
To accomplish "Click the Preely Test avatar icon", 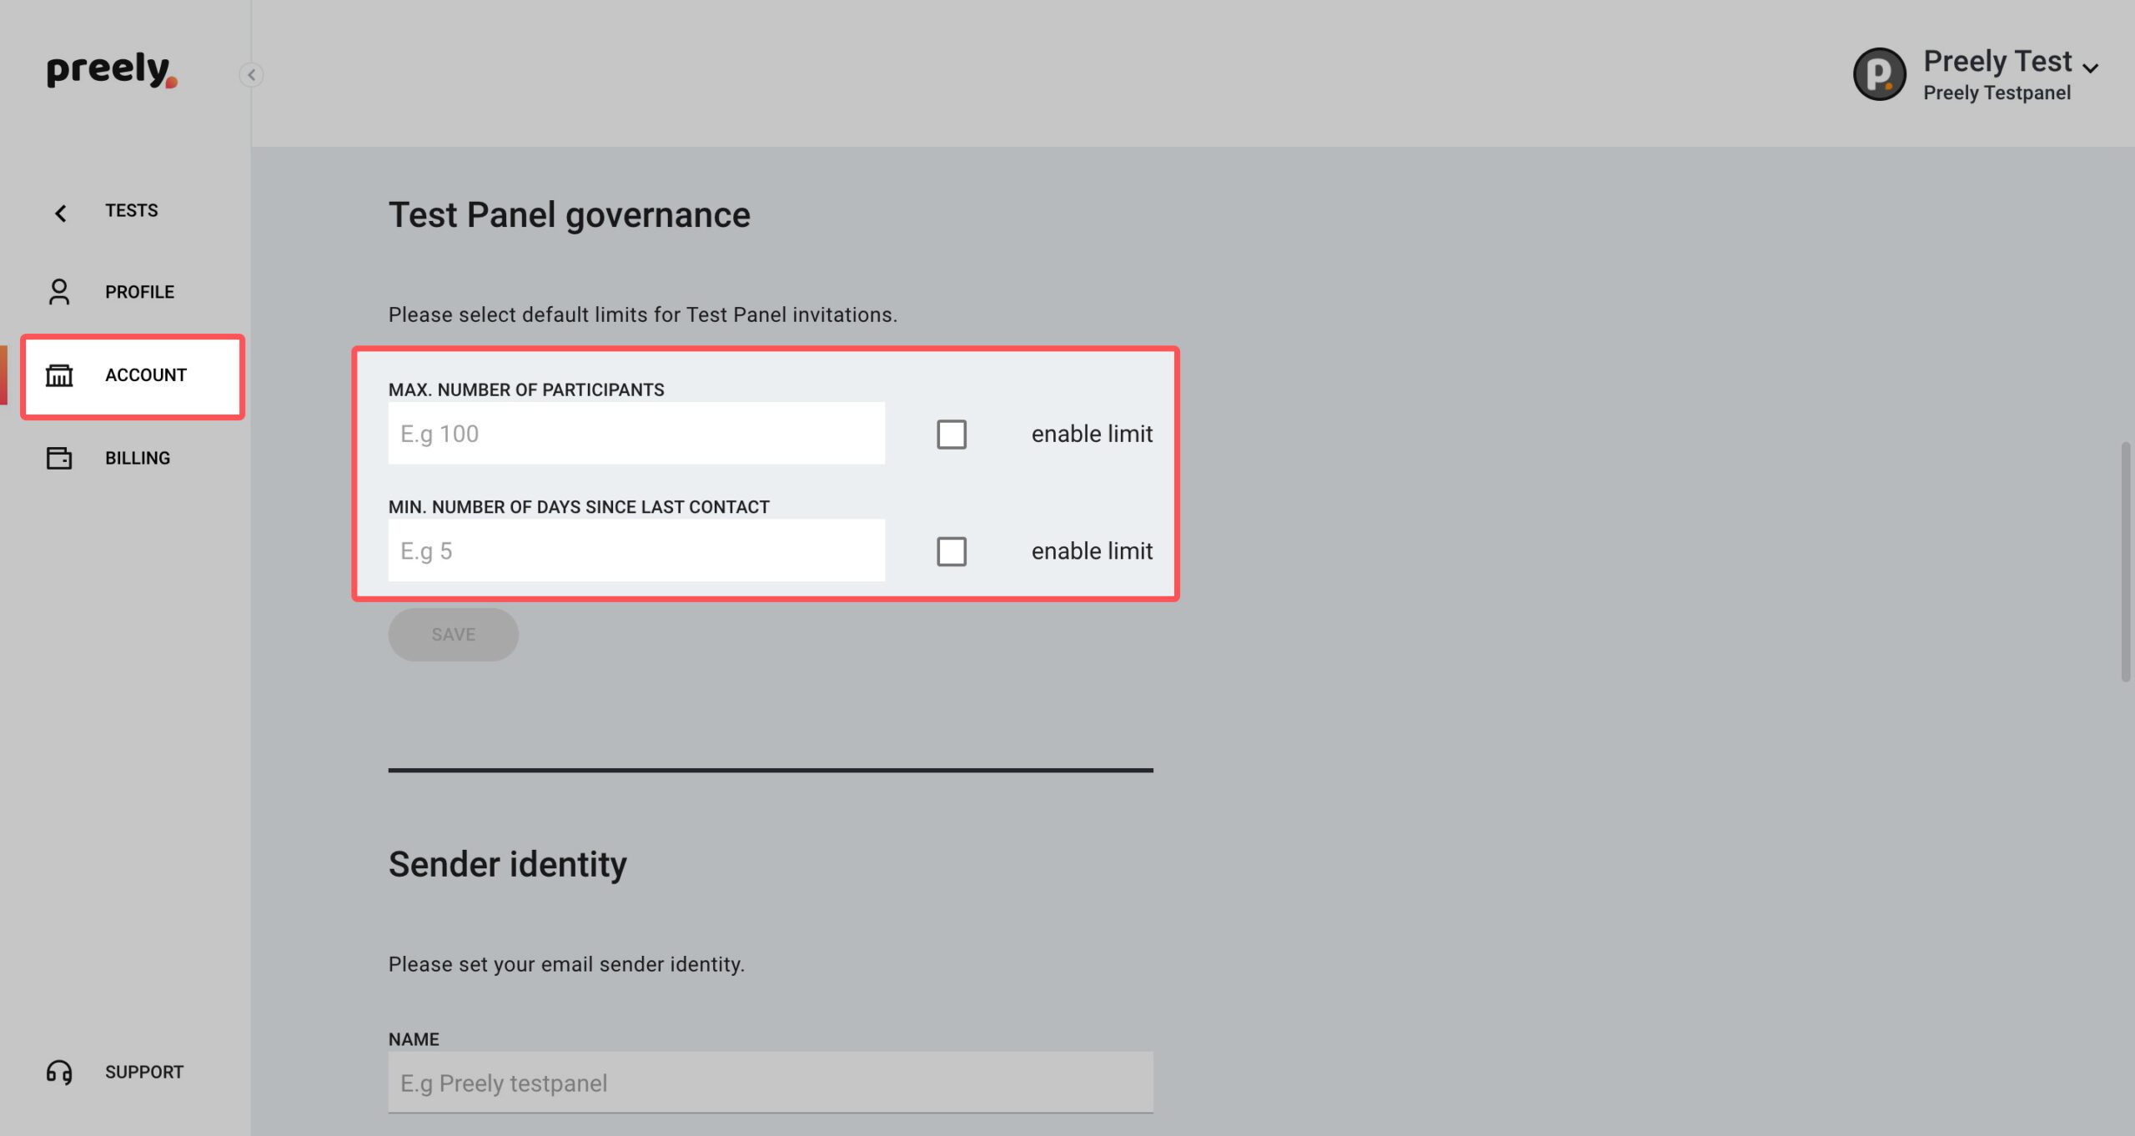I will click(x=1879, y=74).
